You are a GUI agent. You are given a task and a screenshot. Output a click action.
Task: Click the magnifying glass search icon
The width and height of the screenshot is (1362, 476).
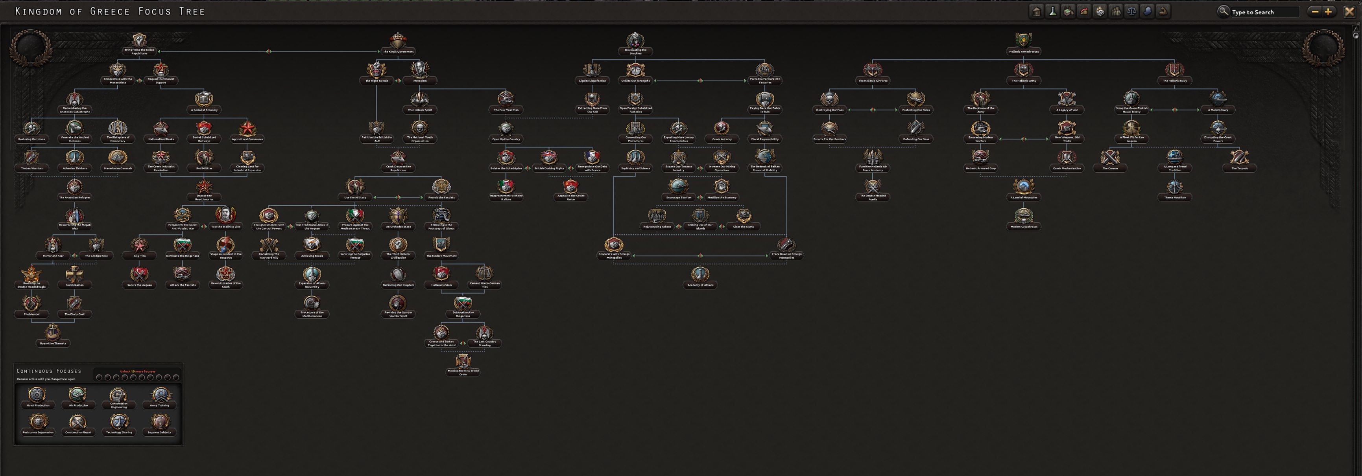(1223, 11)
